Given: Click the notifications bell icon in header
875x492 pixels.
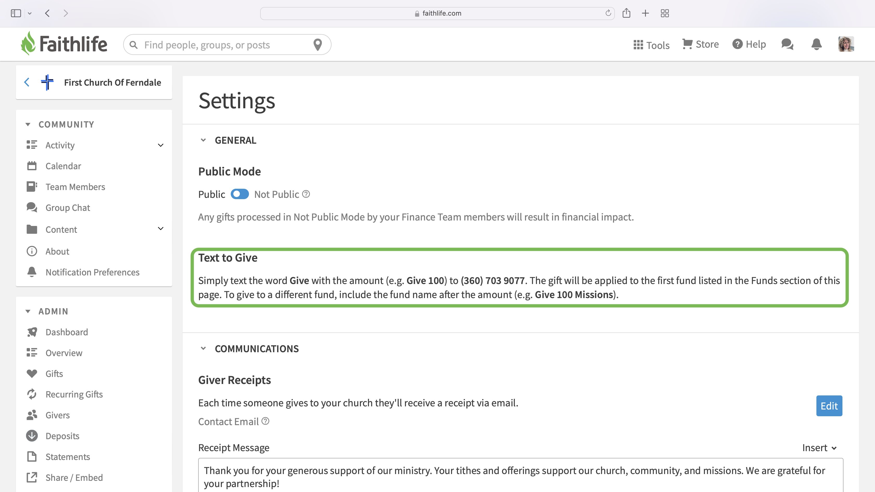Looking at the screenshot, I should (x=816, y=44).
